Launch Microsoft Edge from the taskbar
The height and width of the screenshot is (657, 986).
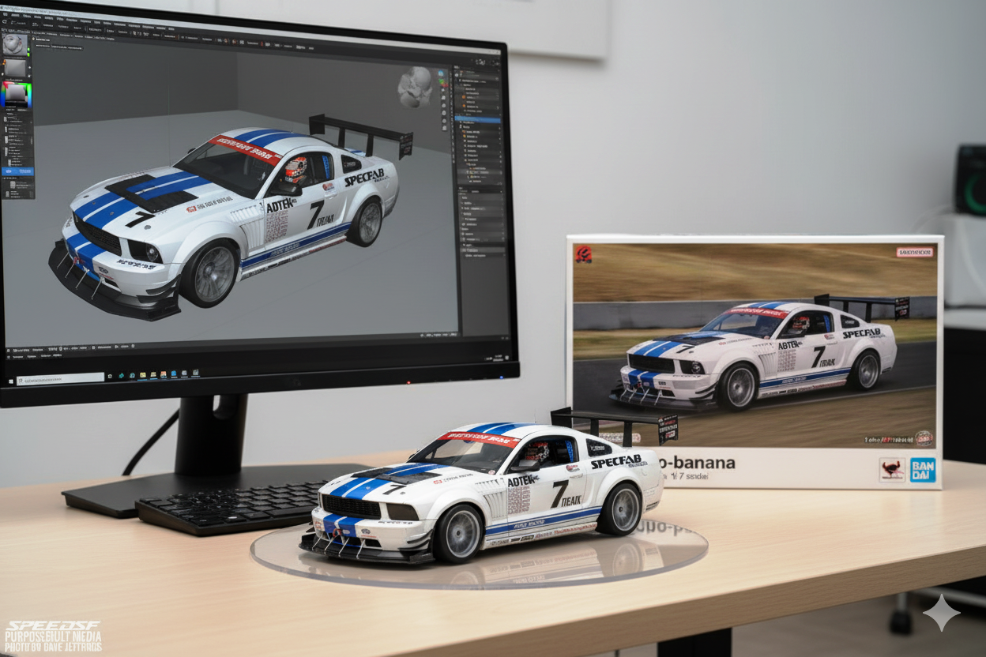pos(132,375)
